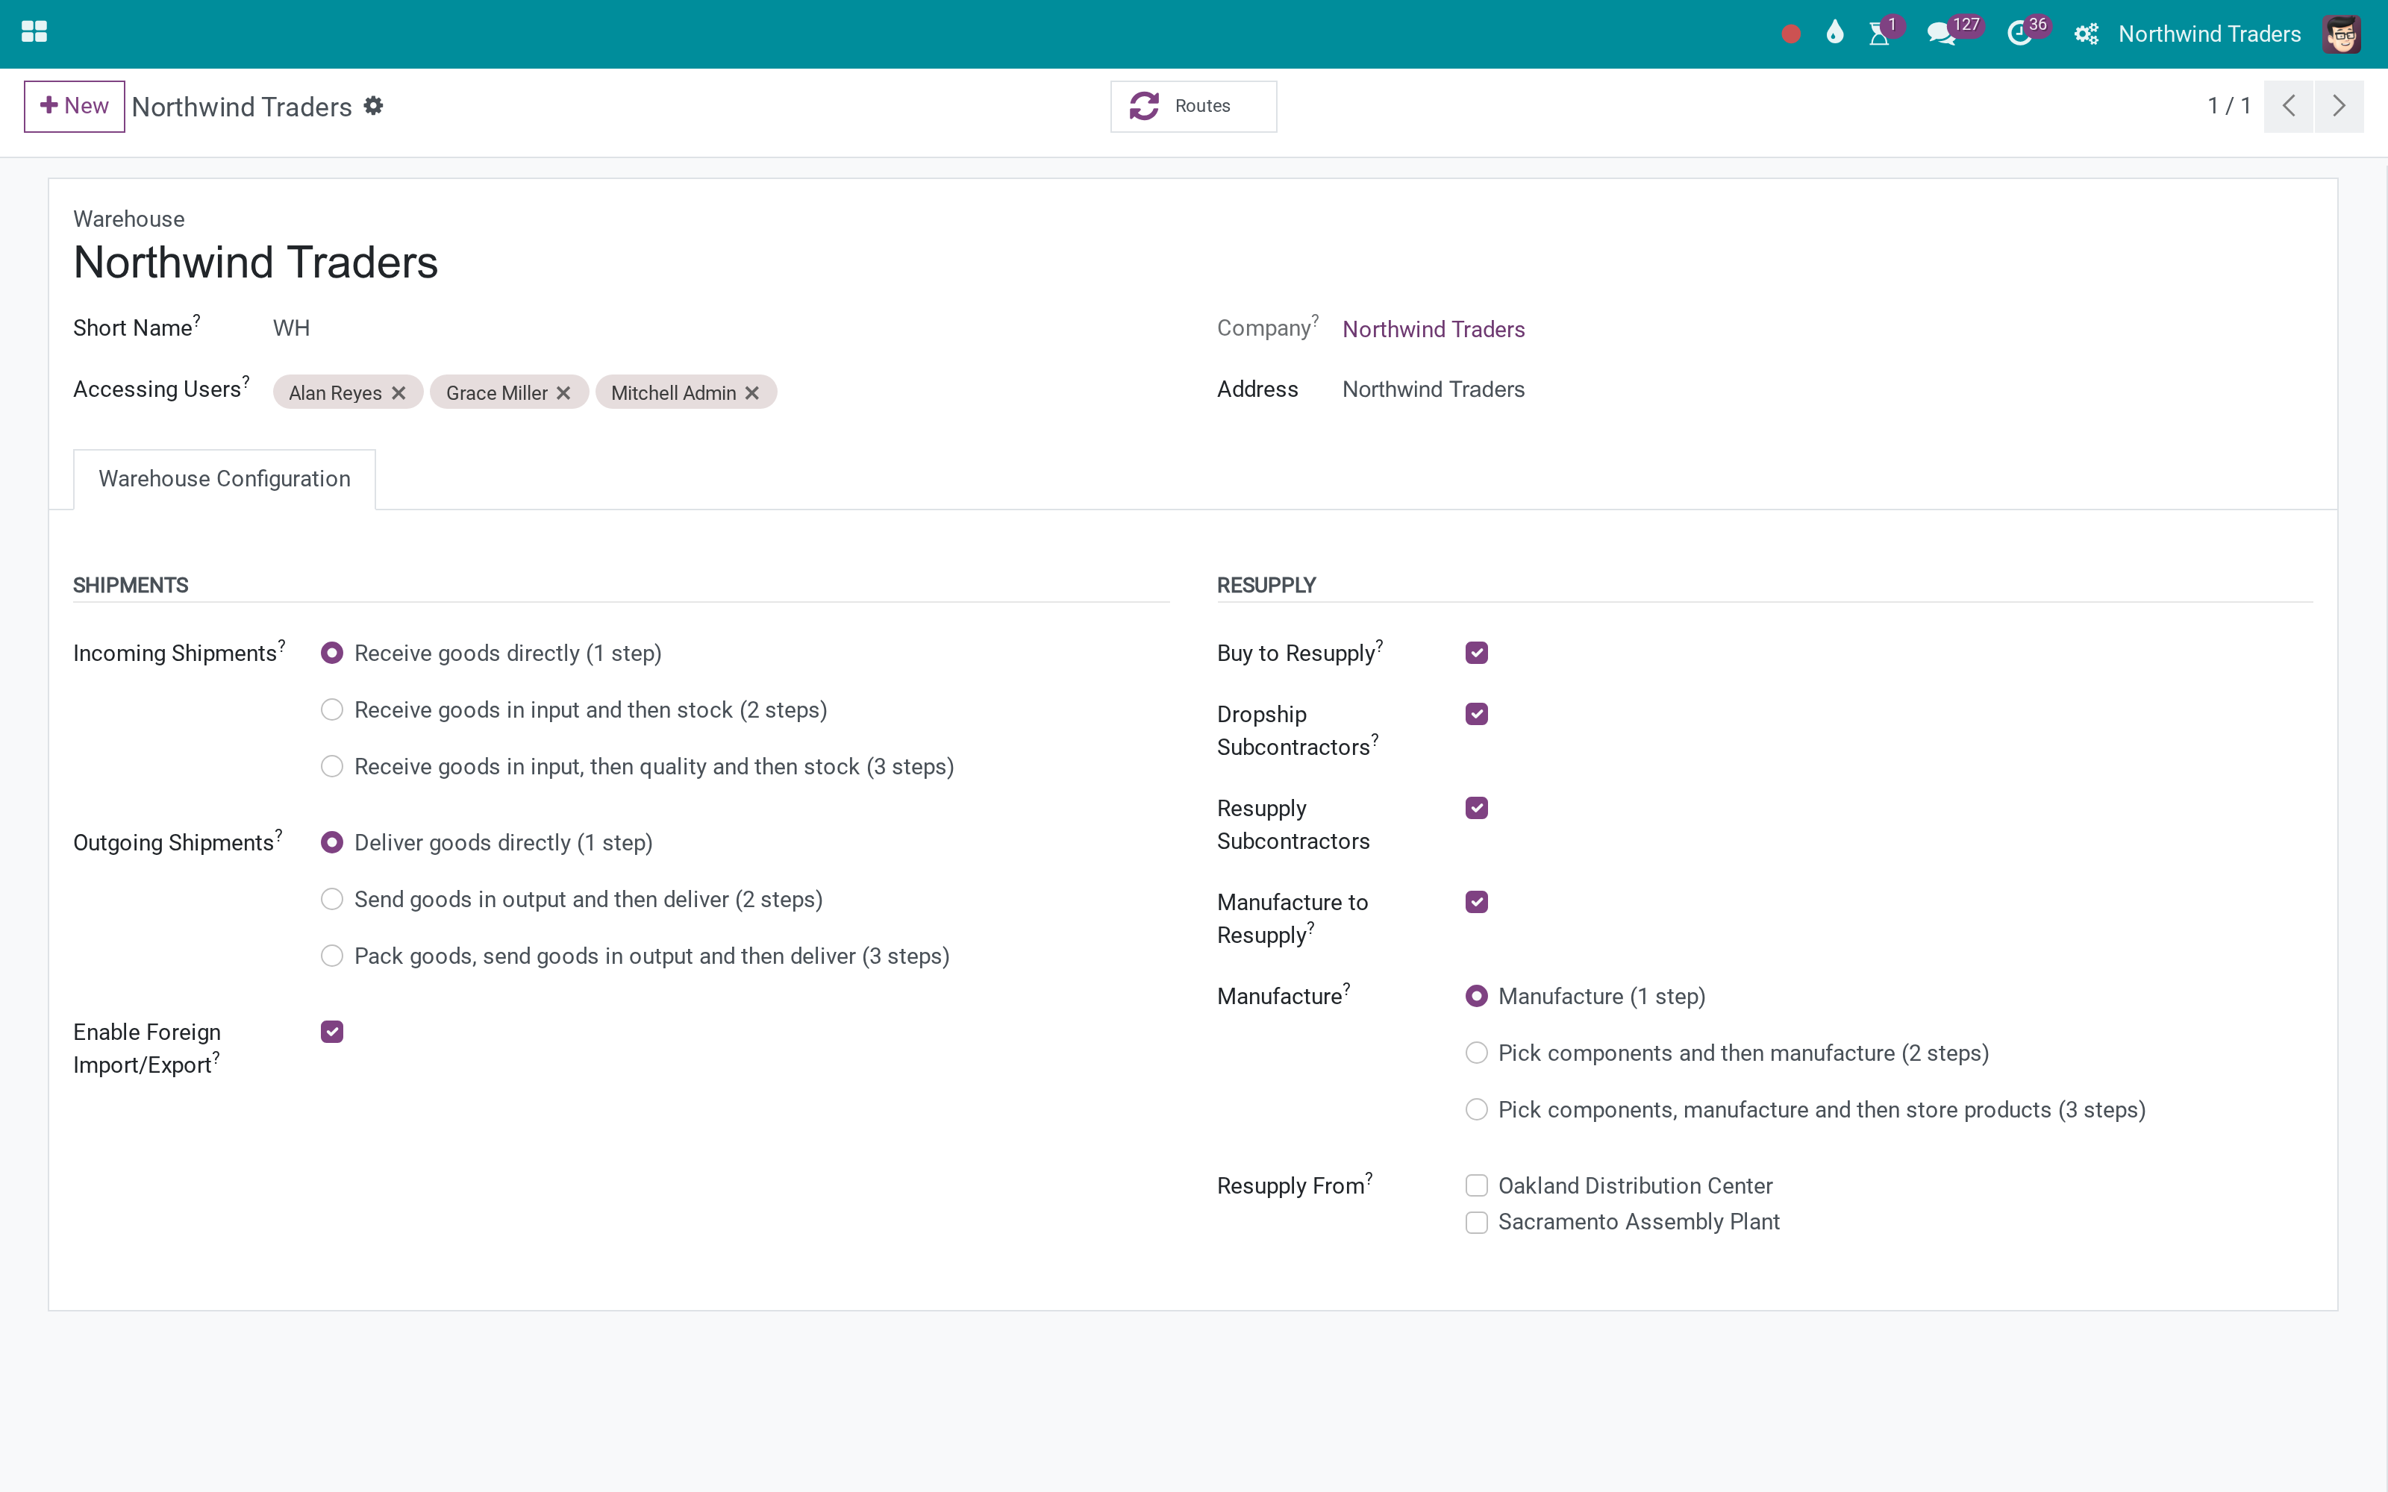Click the Short Name field label
The width and height of the screenshot is (2388, 1492).
coord(132,327)
